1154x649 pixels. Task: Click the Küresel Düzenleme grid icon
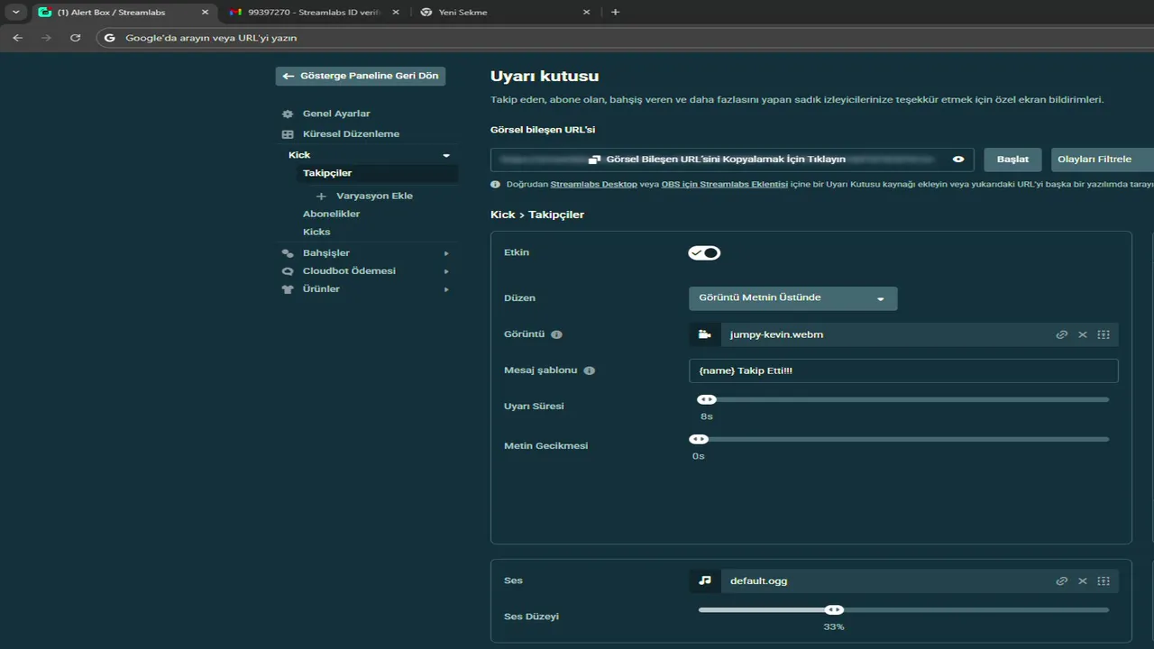288,134
